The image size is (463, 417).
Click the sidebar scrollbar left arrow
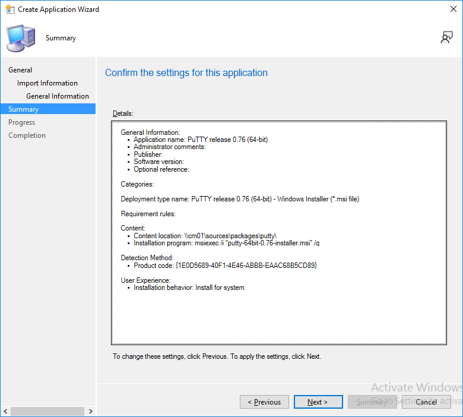click(x=5, y=411)
